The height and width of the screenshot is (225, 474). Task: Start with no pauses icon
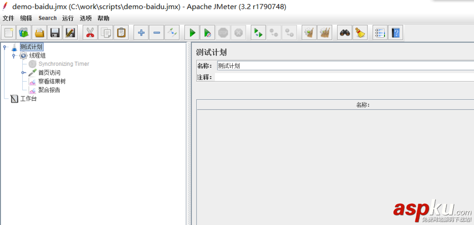pyautogui.click(x=208, y=32)
